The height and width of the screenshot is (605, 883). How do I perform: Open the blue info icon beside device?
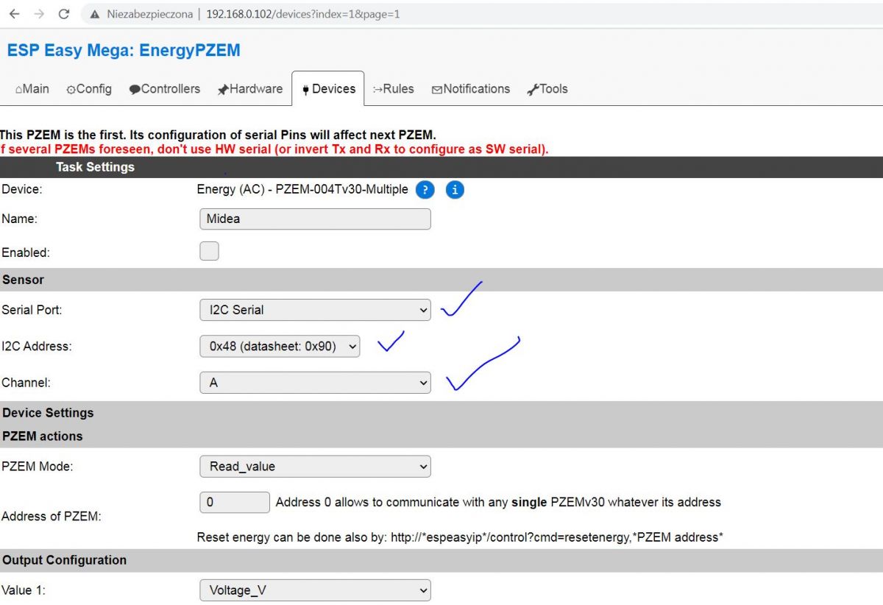point(455,190)
